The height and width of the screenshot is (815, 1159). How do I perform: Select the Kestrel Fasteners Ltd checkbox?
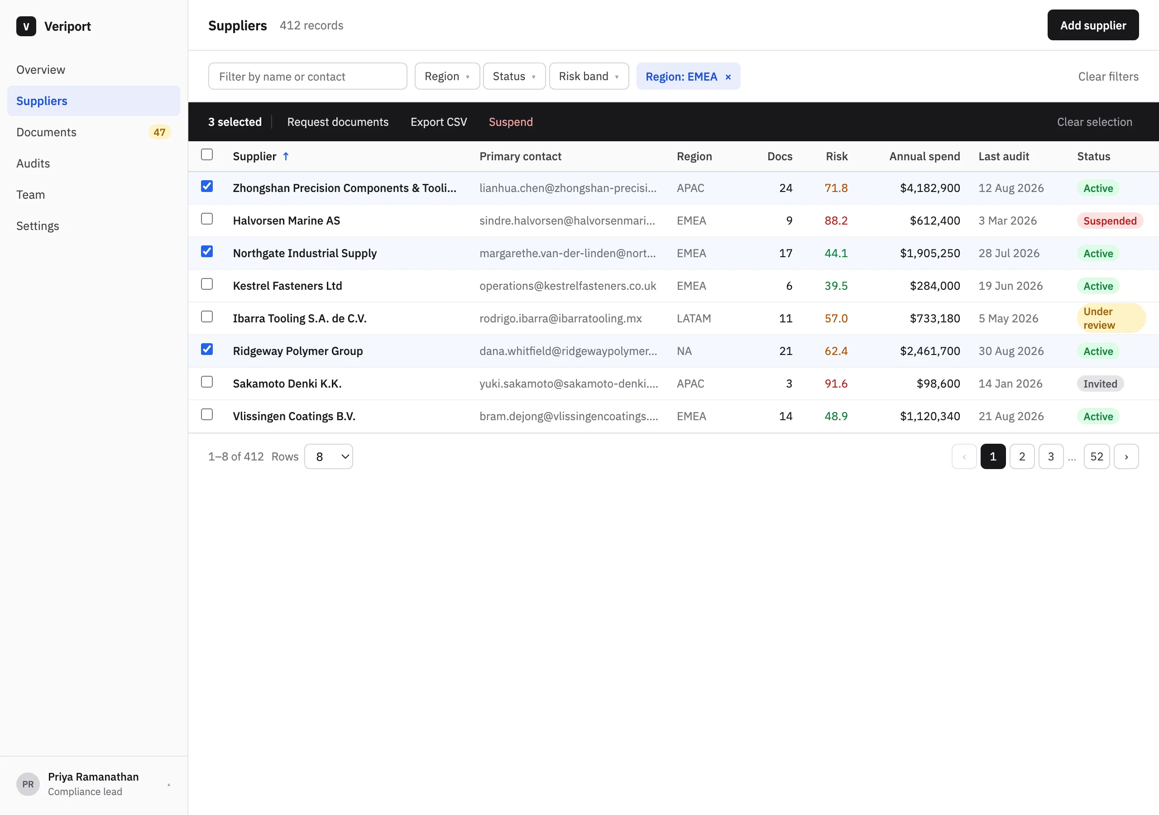[x=207, y=284]
